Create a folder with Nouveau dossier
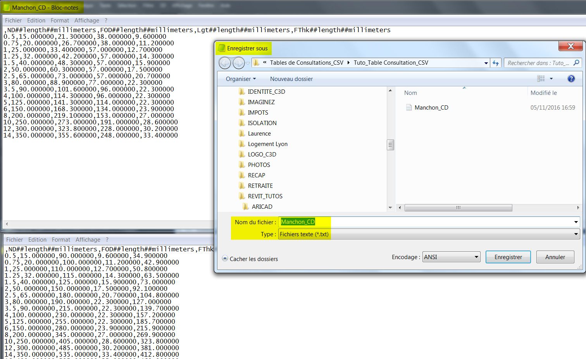 tap(291, 79)
